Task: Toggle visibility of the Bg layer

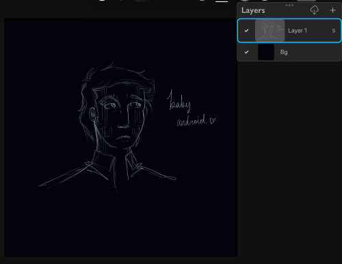Action: (246, 52)
